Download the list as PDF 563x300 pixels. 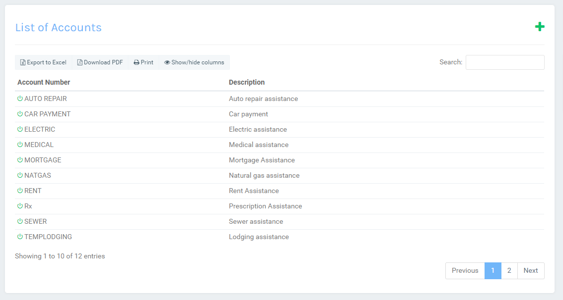coord(100,62)
